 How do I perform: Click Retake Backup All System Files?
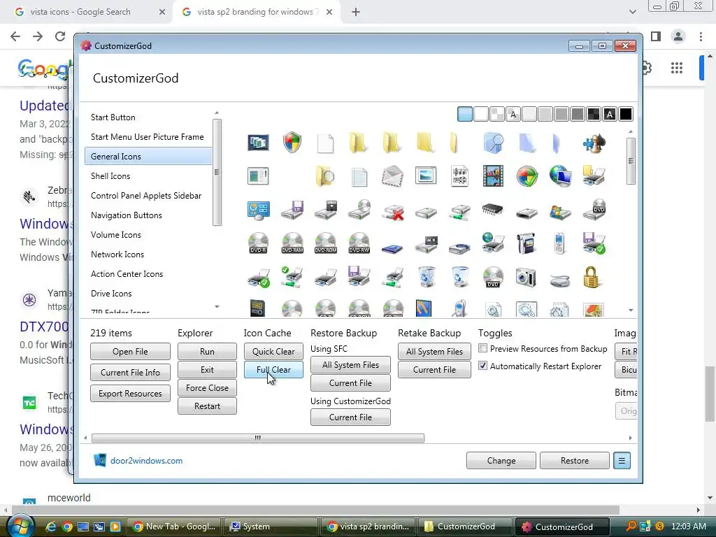434,352
